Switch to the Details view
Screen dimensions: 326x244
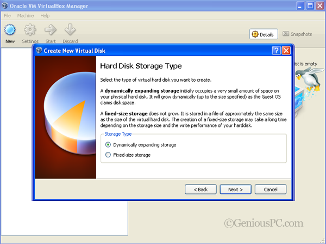click(264, 34)
